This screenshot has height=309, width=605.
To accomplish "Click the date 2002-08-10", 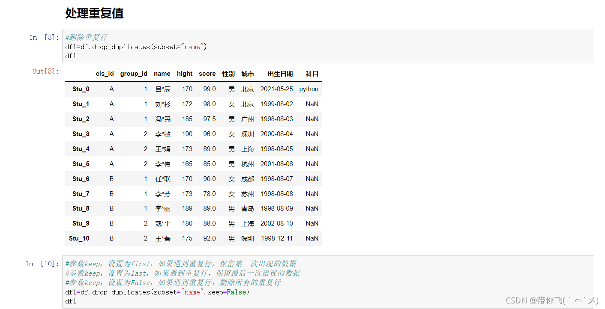I will [277, 223].
